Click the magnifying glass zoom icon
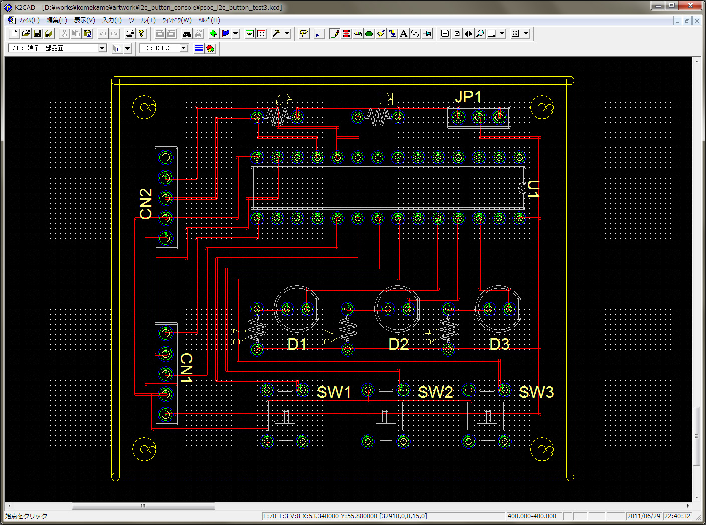This screenshot has width=706, height=525. [480, 34]
